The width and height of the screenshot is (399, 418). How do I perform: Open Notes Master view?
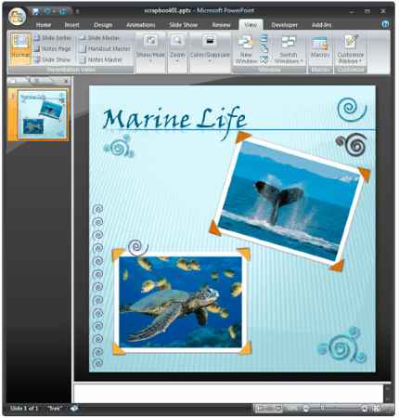100,59
